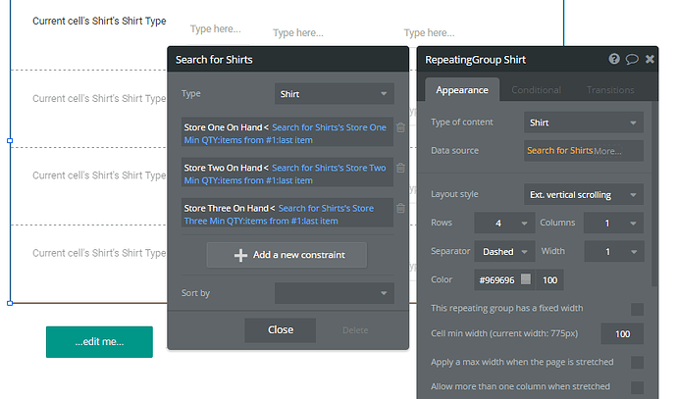Open the search Type dropdown showing Shirt
This screenshot has width=677, height=399.
click(334, 94)
